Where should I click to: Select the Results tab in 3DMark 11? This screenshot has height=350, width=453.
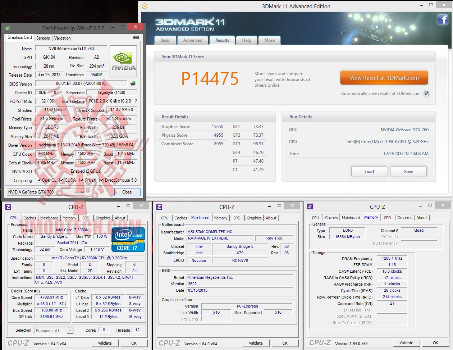(222, 40)
